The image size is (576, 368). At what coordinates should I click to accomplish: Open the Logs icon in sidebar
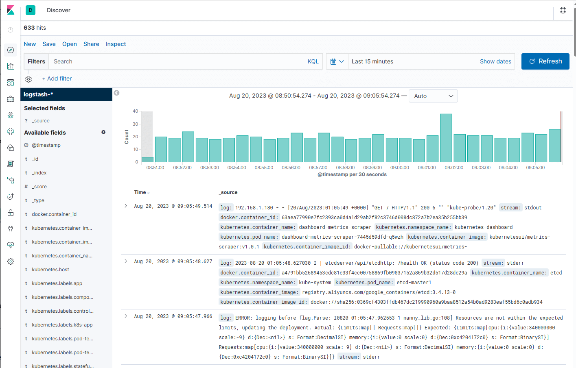[x=11, y=164]
